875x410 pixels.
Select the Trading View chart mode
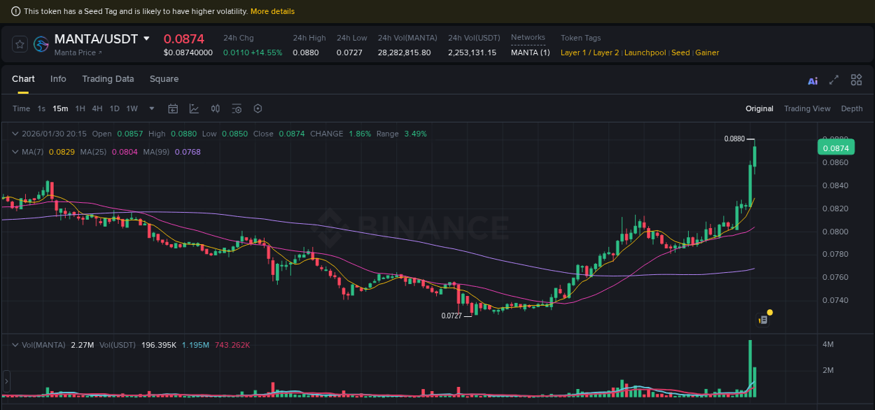tap(807, 108)
